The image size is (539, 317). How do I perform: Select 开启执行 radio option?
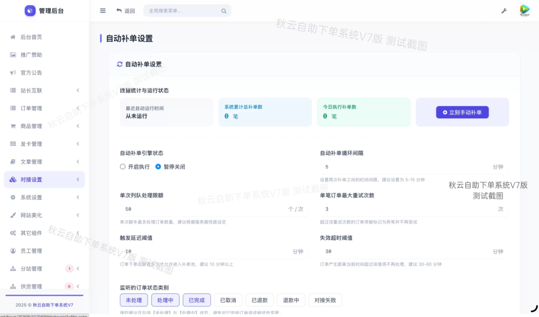pos(123,167)
